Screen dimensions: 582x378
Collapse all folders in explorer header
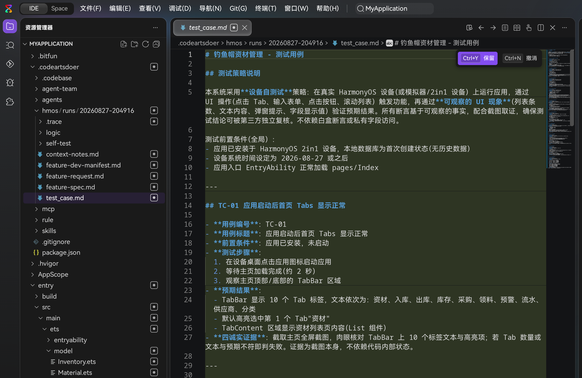click(156, 44)
